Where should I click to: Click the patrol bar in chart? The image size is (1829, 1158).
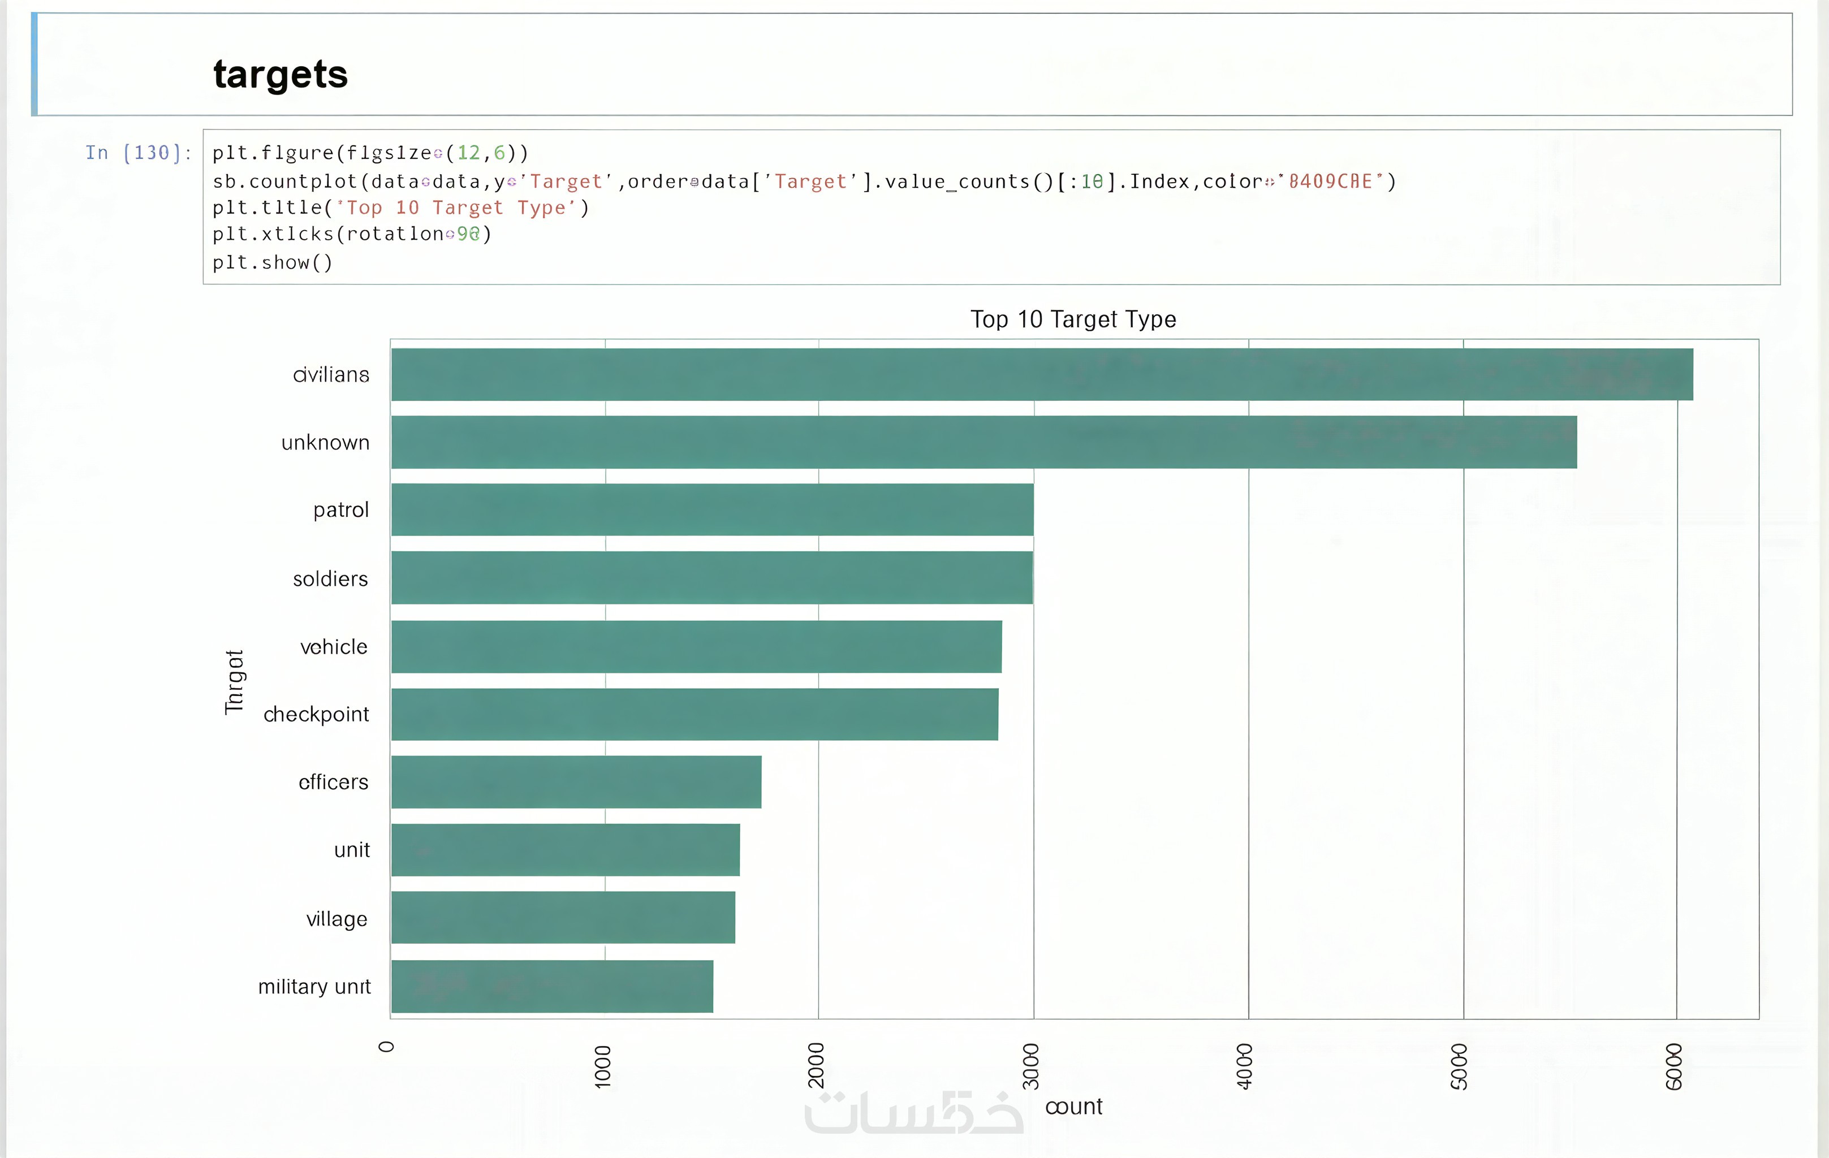click(x=711, y=509)
